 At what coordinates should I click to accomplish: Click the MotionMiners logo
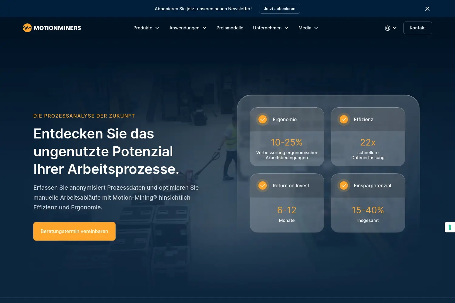[52, 28]
